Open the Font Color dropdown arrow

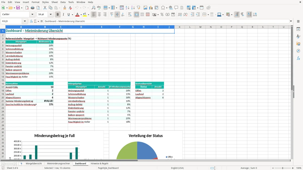(x=81, y=15)
